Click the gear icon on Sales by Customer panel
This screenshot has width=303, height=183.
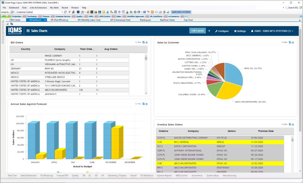[293, 42]
